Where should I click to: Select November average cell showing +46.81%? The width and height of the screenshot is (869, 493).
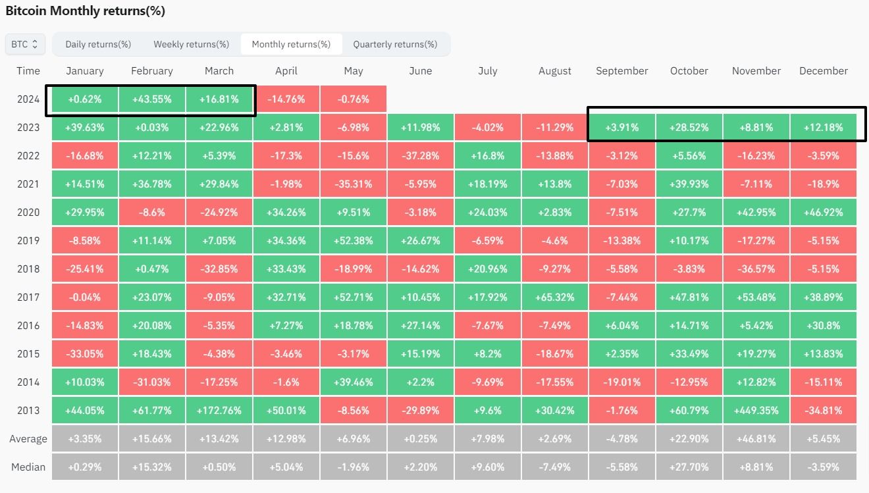pyautogui.click(x=756, y=439)
